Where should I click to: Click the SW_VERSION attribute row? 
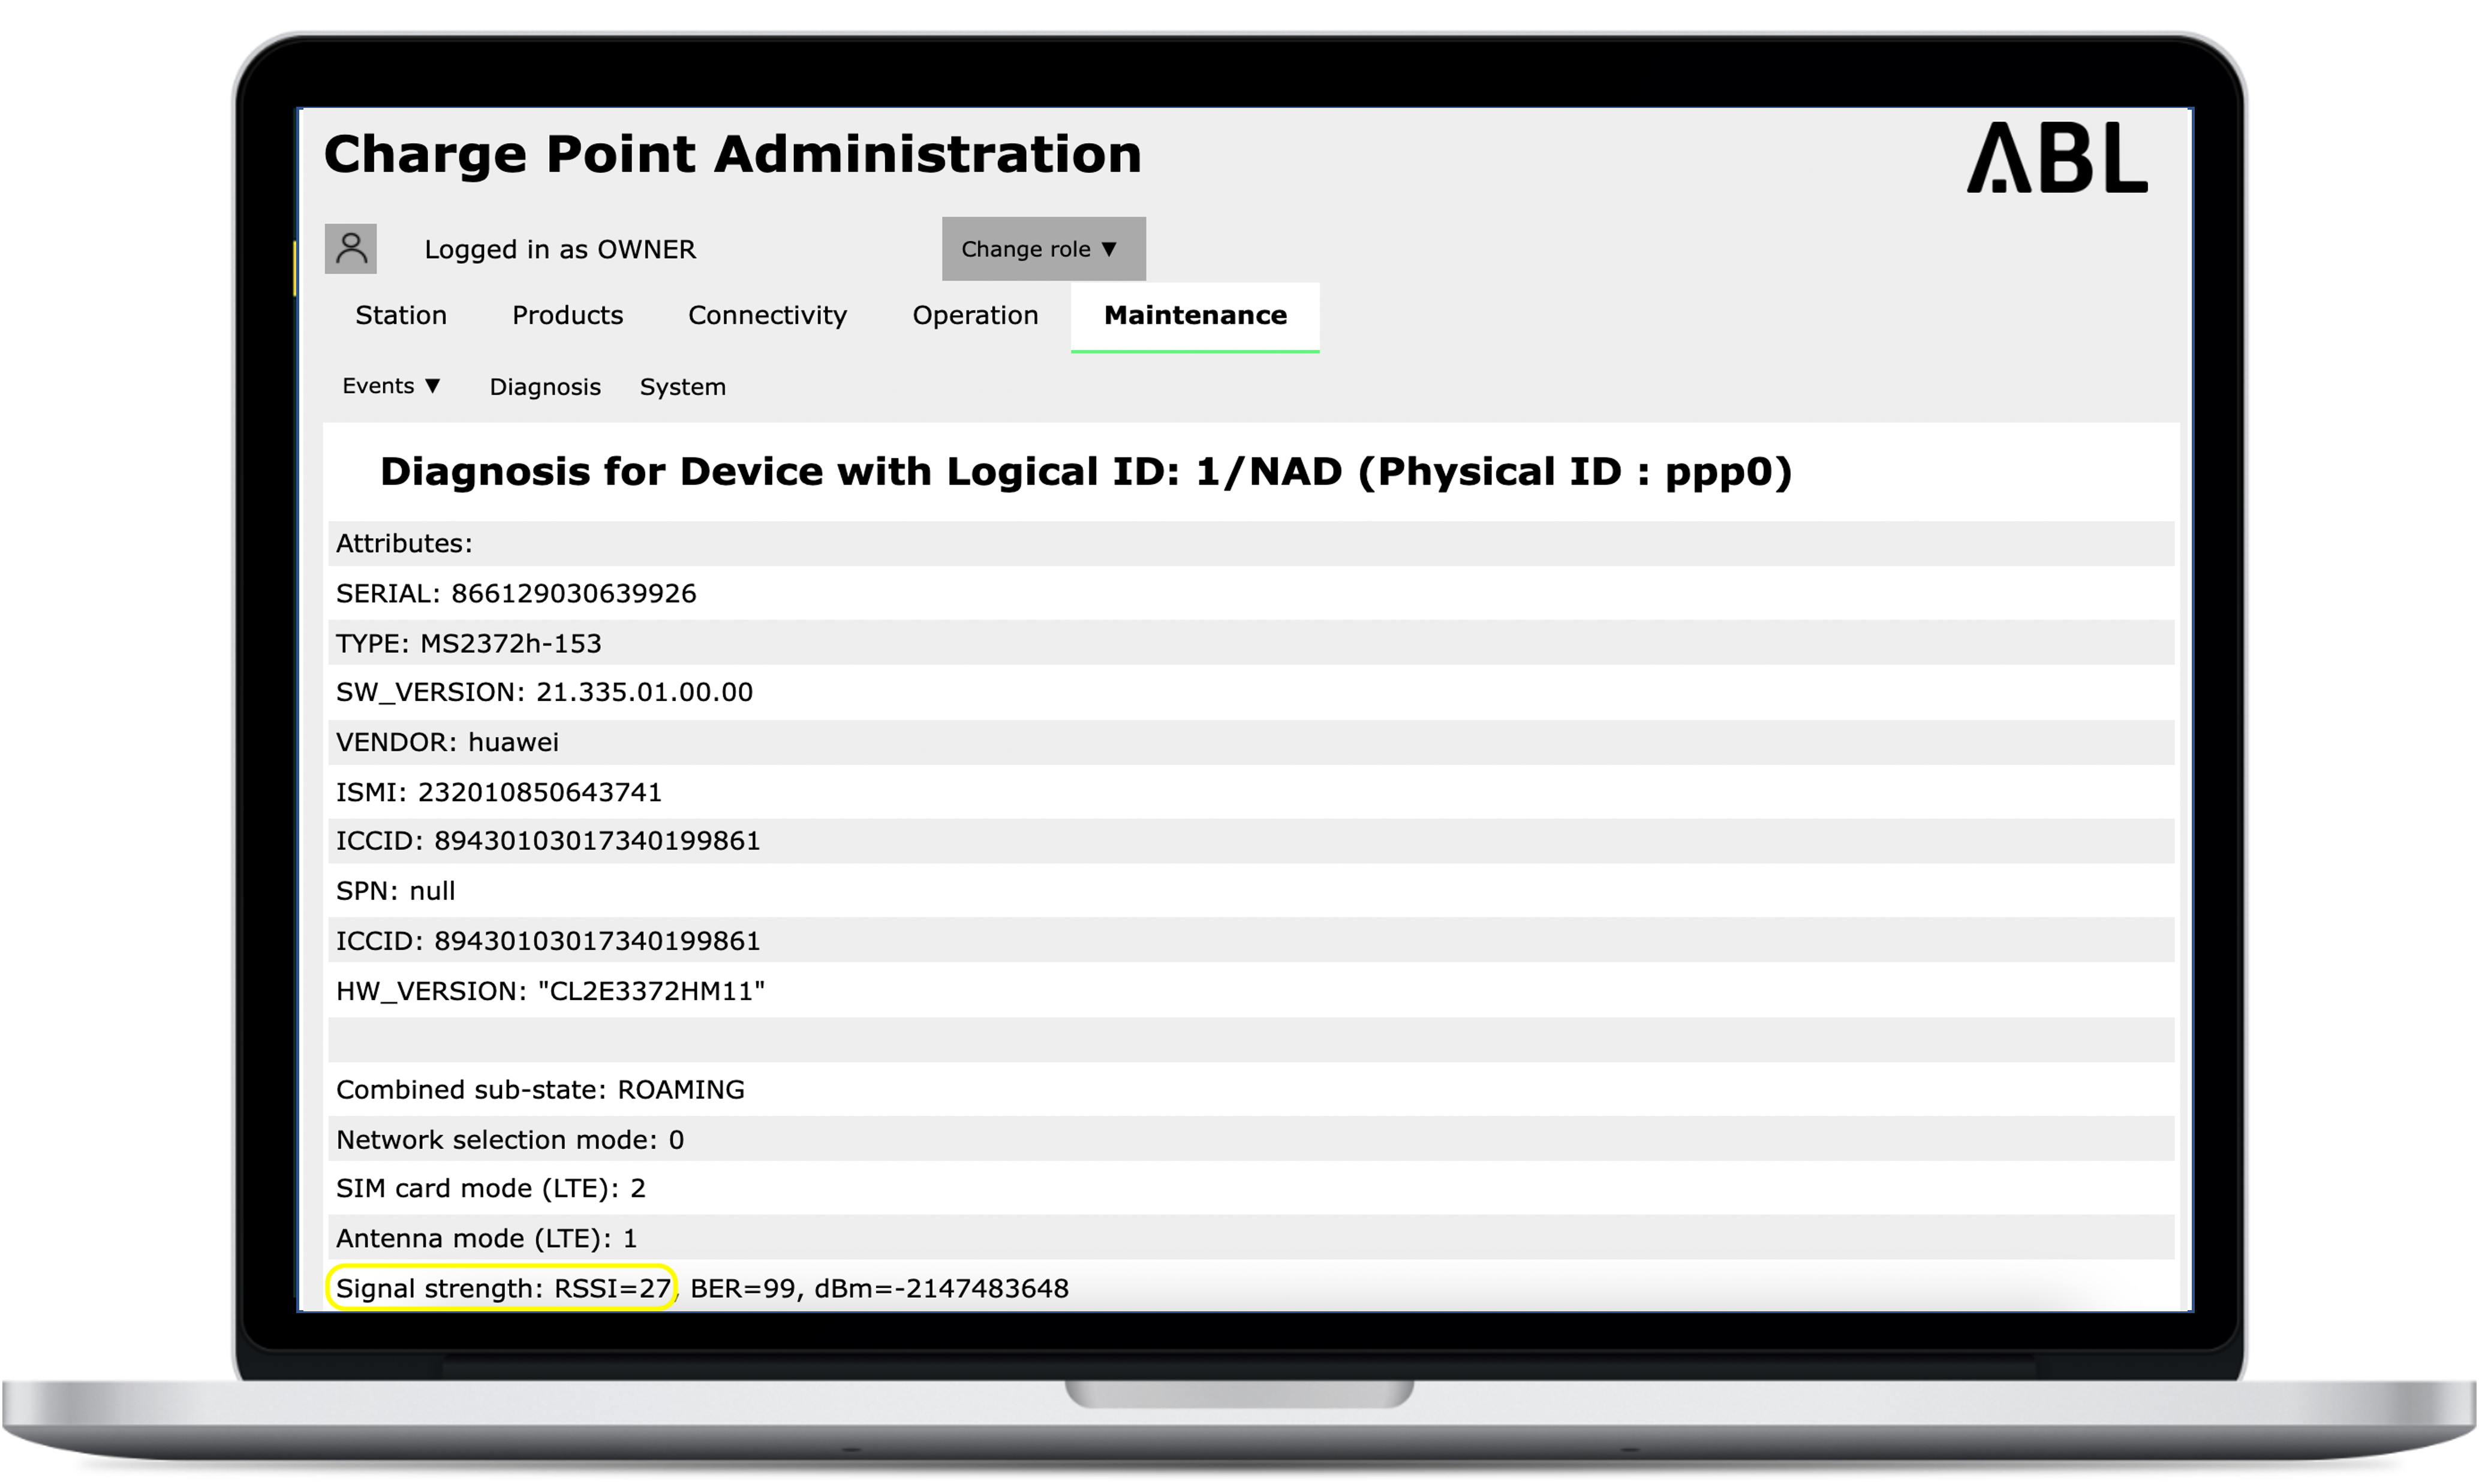click(x=544, y=692)
